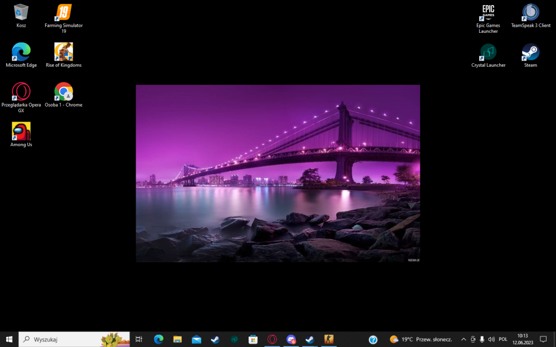Viewport: 556px width, 347px height.
Task: Select the Epic Games Launcher desktop icon
Action: click(488, 18)
